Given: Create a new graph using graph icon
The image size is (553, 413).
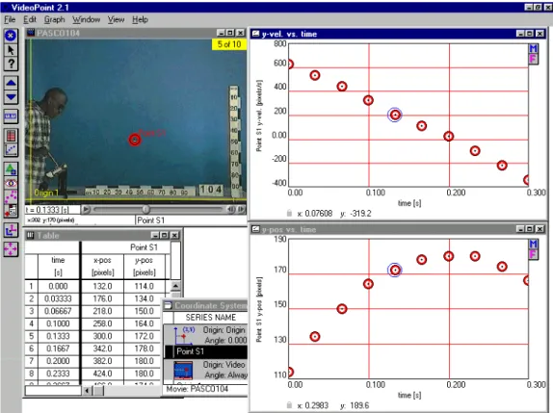Looking at the screenshot, I should [x=11, y=150].
